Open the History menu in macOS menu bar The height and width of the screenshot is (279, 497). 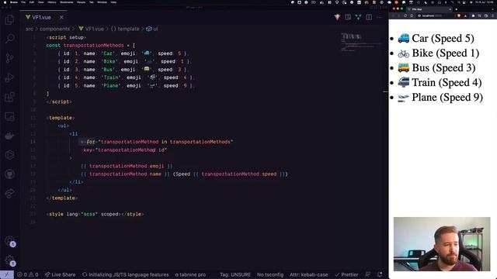tap(52, 2)
